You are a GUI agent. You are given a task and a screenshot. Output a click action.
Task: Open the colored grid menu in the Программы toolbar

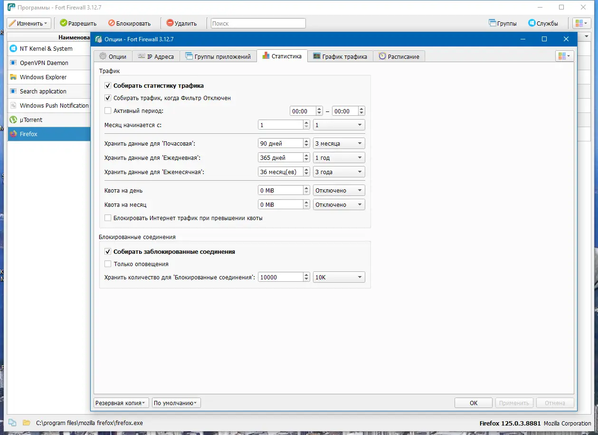[x=582, y=23]
